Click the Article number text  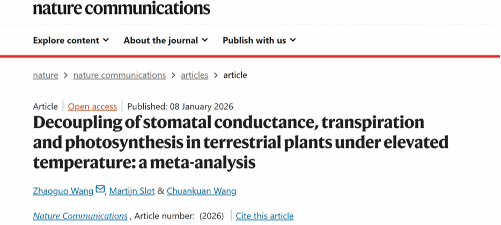point(164,216)
